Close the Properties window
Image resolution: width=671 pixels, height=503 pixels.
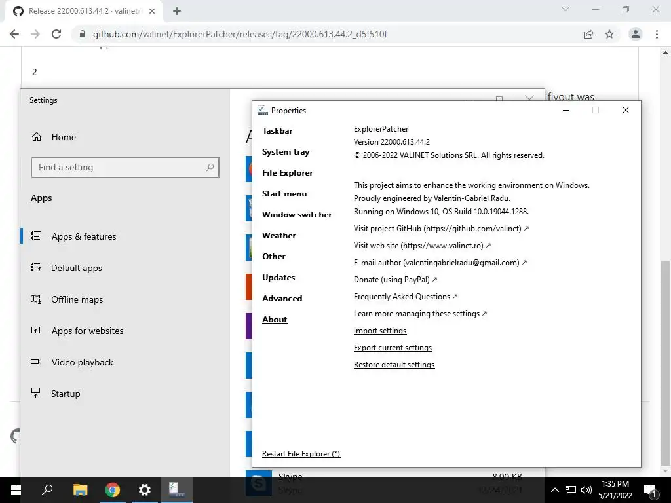coord(625,110)
